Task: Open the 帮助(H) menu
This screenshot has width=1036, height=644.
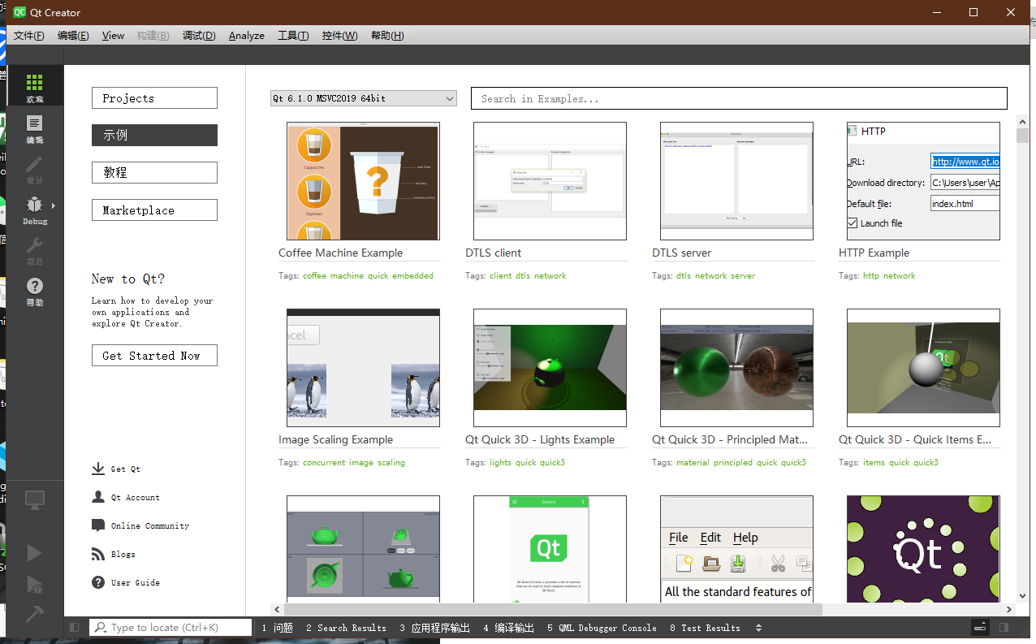Action: [387, 36]
